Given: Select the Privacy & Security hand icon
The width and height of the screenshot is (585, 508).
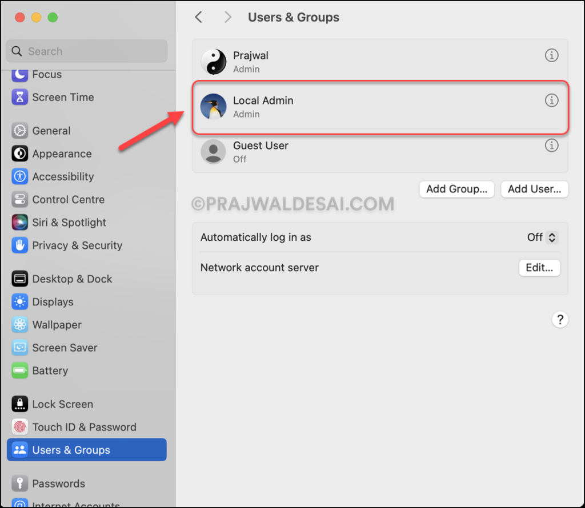Looking at the screenshot, I should (20, 245).
